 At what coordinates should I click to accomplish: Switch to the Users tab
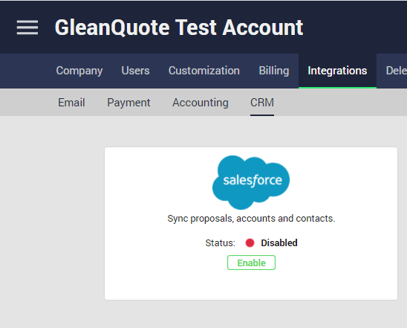coord(135,71)
